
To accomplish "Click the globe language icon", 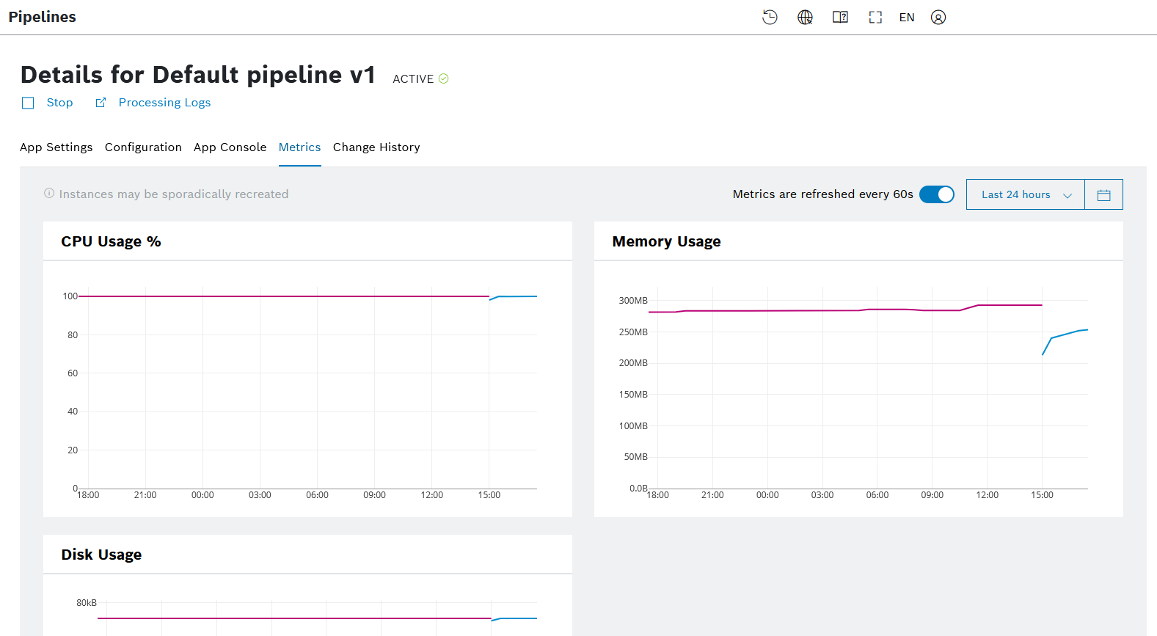I will click(805, 18).
